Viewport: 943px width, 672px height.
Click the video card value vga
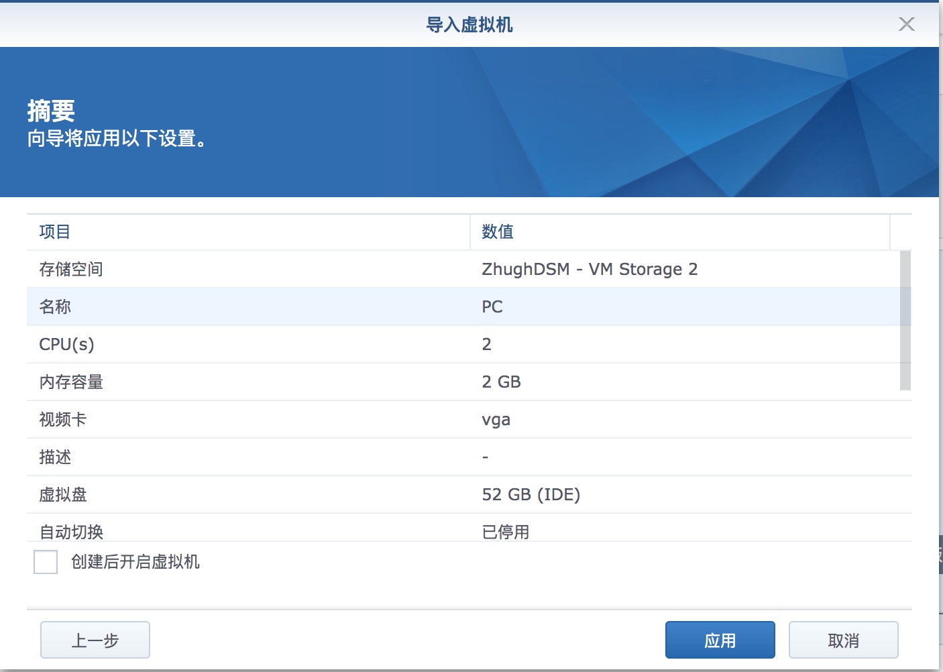point(496,421)
